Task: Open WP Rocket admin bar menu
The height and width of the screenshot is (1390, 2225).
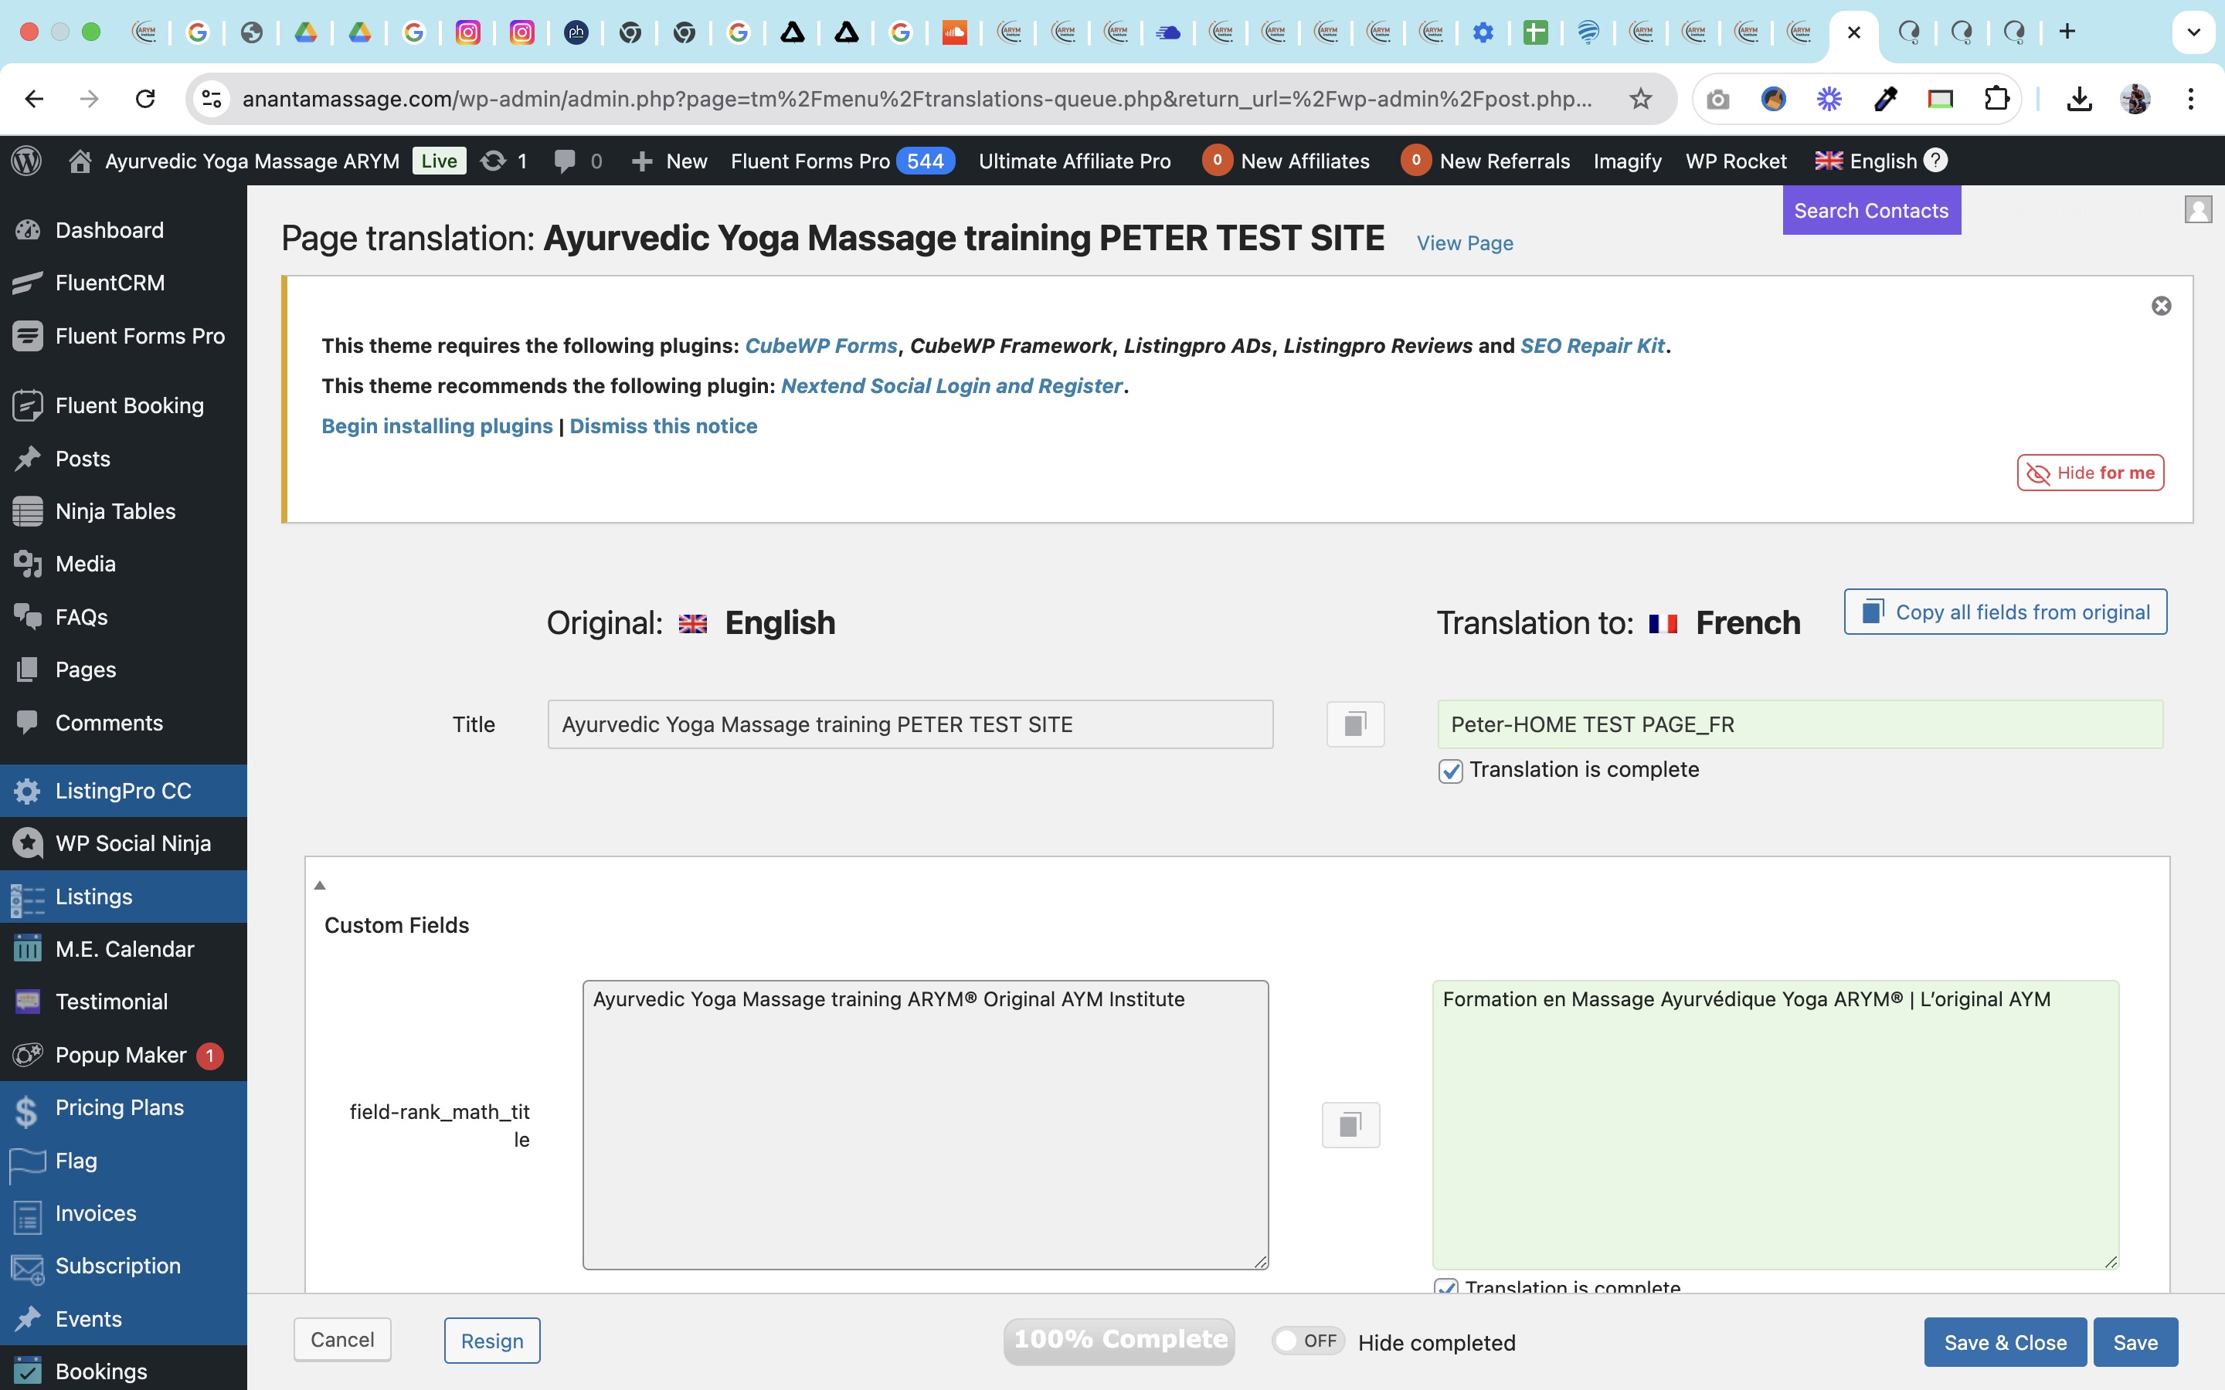Action: [1736, 161]
